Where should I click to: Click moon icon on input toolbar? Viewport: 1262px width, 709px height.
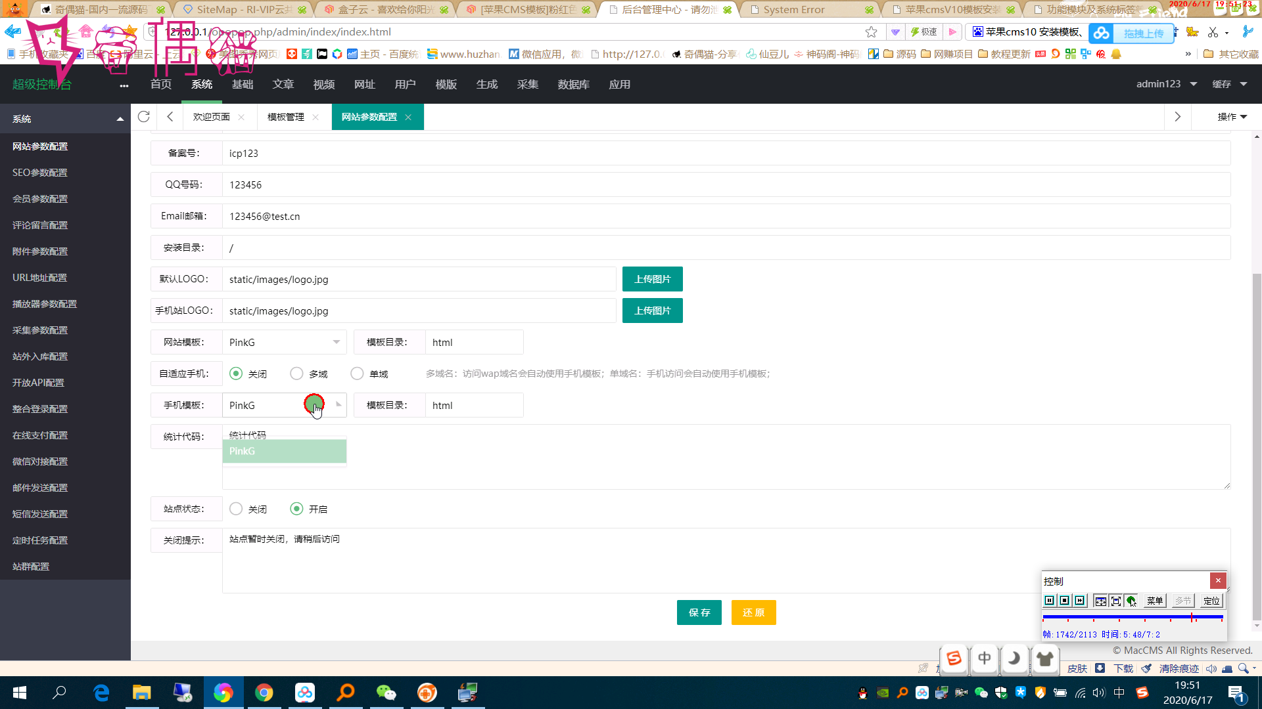pyautogui.click(x=1014, y=658)
